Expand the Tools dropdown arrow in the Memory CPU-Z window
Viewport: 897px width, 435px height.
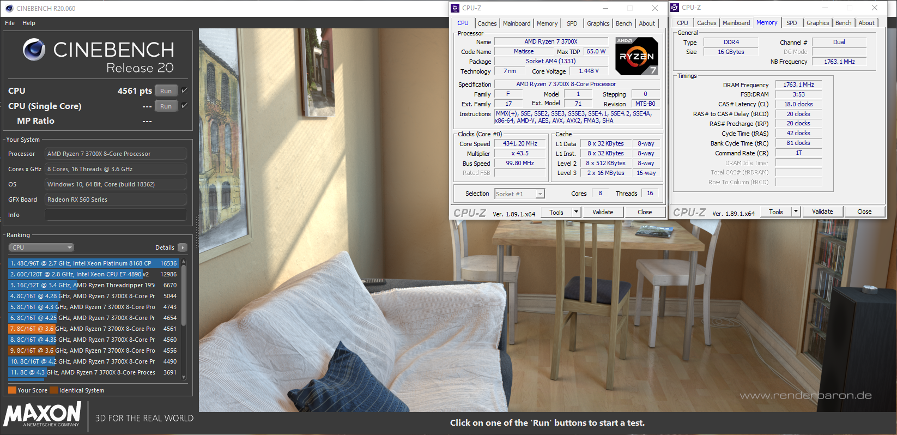[x=796, y=212]
